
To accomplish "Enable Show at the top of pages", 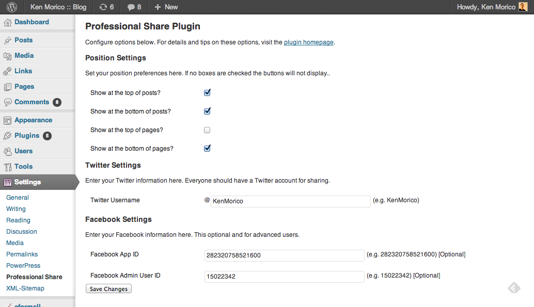I will click(x=207, y=130).
